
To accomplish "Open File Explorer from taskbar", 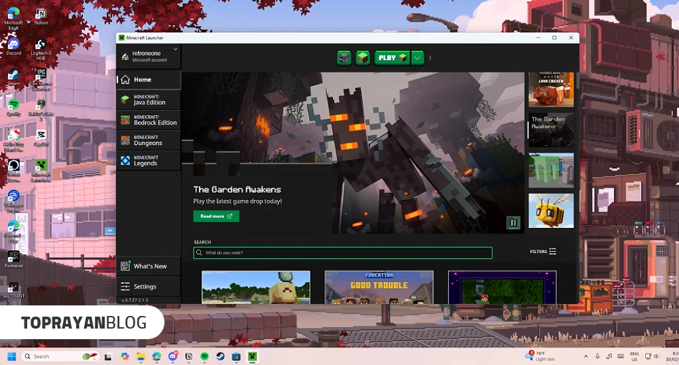I will click(x=141, y=356).
